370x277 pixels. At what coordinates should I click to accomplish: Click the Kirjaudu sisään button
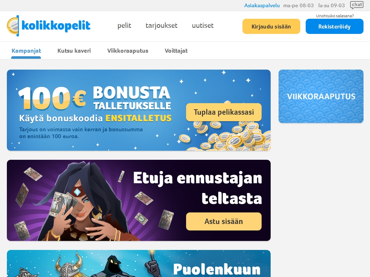[271, 26]
